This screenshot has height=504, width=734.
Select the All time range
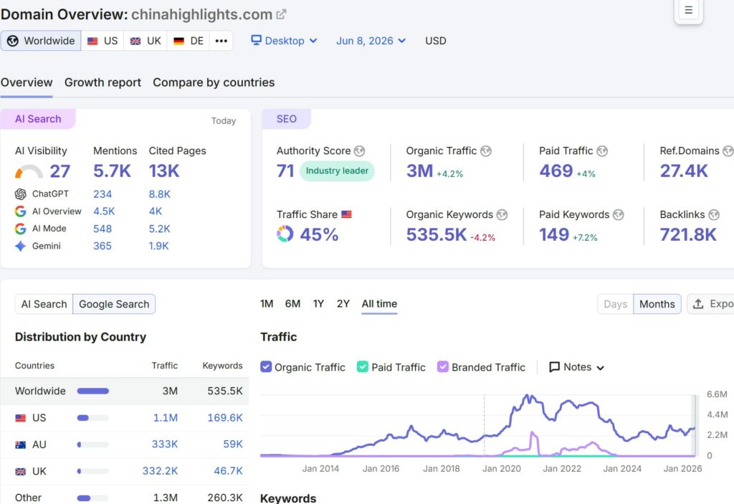point(379,303)
